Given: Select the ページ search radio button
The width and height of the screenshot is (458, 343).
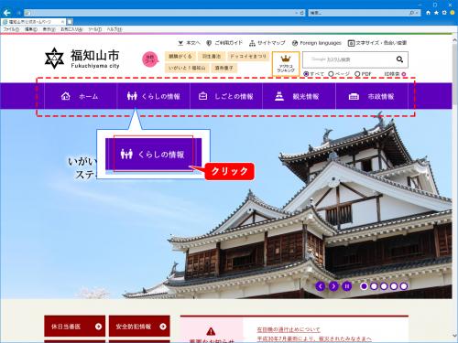Looking at the screenshot, I should [x=331, y=74].
